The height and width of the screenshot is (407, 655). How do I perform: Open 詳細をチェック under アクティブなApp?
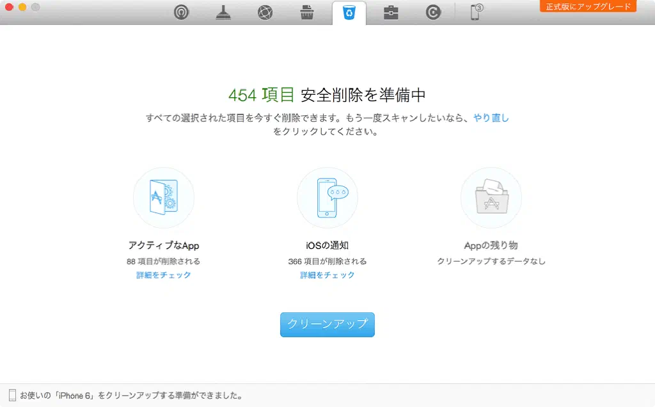pyautogui.click(x=163, y=275)
